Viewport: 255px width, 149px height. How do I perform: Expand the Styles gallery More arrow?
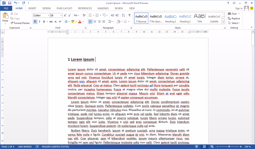click(x=223, y=22)
